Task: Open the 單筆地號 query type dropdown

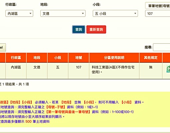Action: click(158, 6)
